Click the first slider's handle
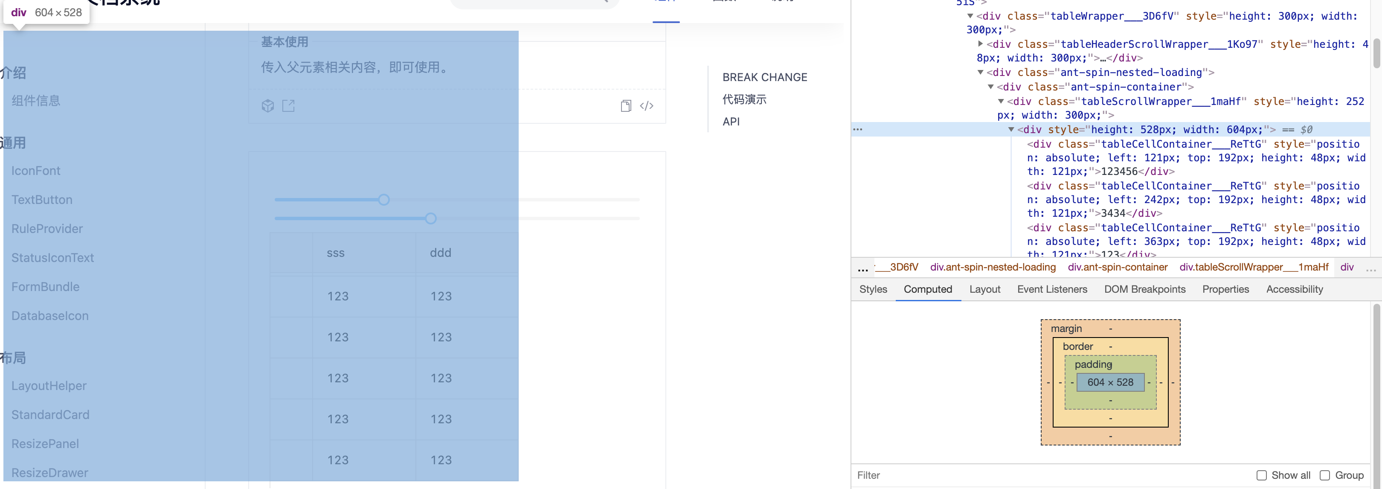The height and width of the screenshot is (489, 1382). click(383, 200)
